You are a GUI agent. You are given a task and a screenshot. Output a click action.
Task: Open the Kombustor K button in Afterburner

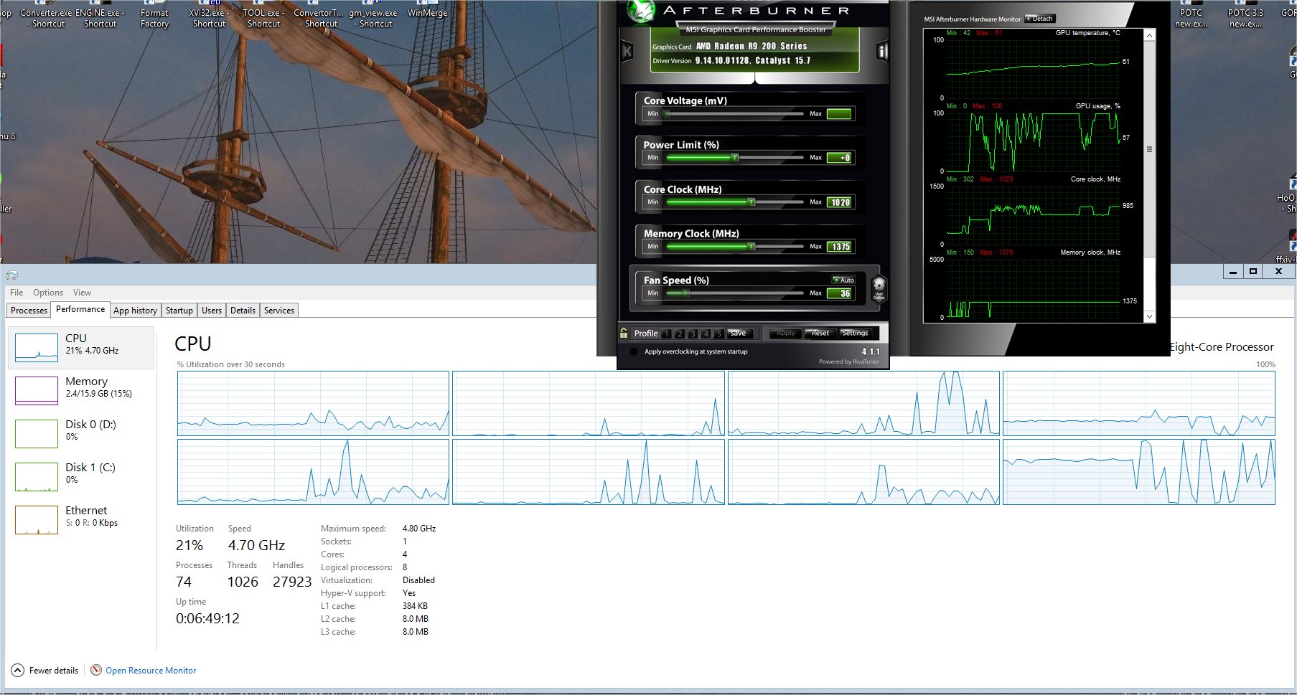(627, 51)
